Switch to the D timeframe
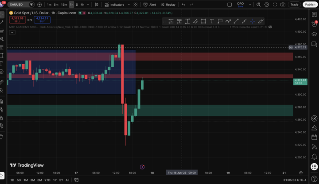 point(77,4)
